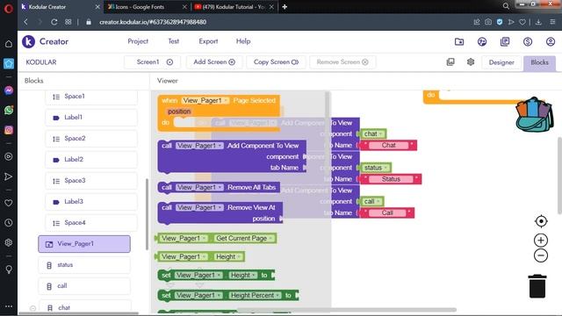Open the Screen1 screen selector dropdown
This screenshot has width=562, height=316.
click(152, 62)
